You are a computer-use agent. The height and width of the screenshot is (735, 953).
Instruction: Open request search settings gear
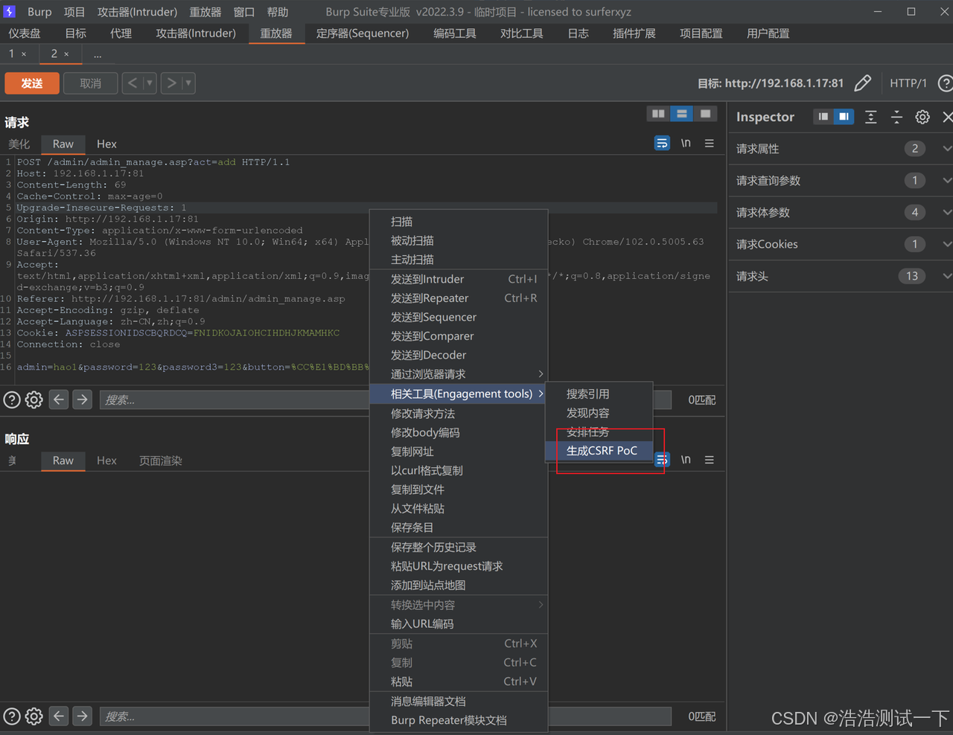(34, 399)
